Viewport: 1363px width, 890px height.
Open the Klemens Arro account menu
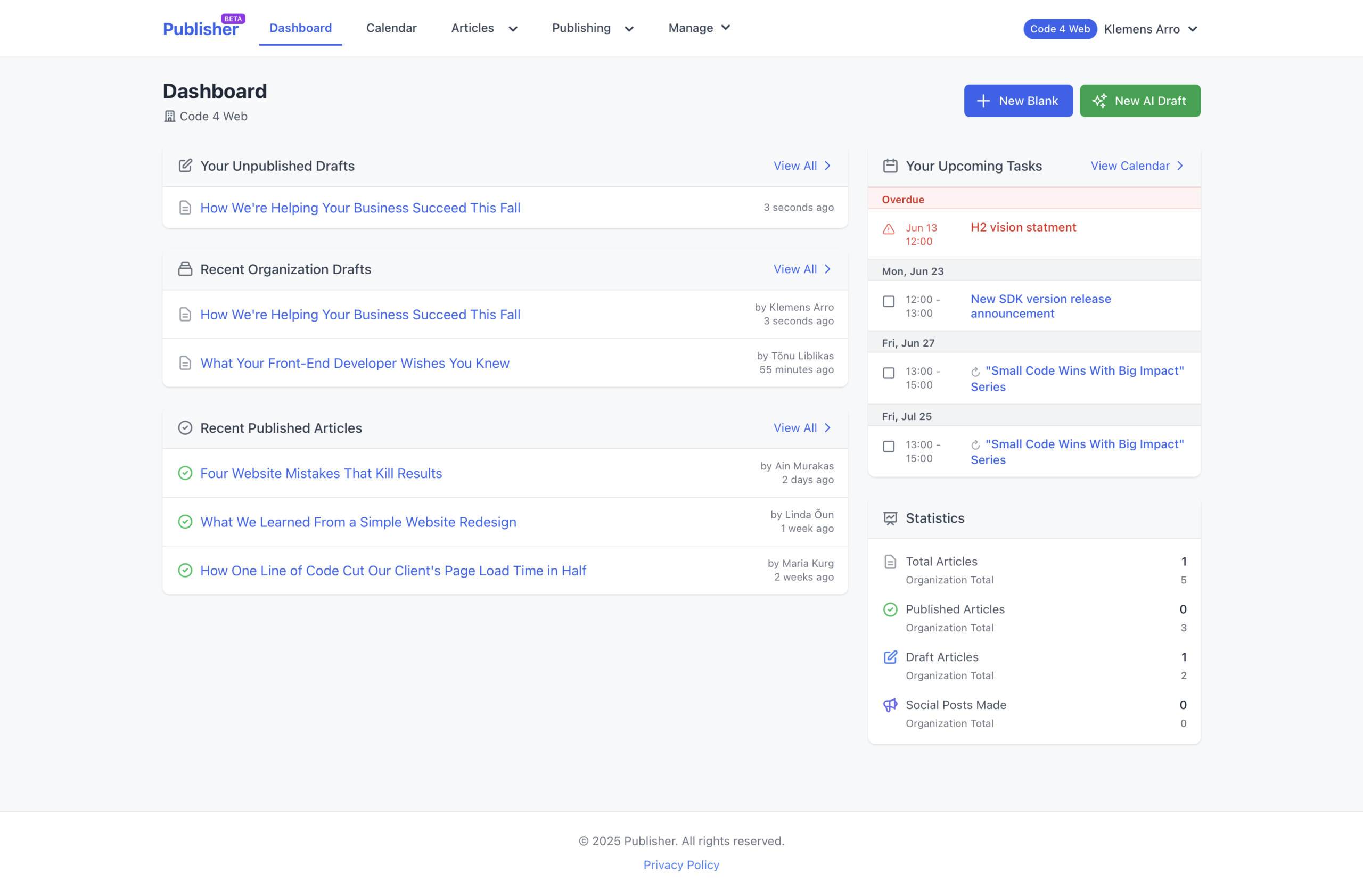pos(1151,29)
